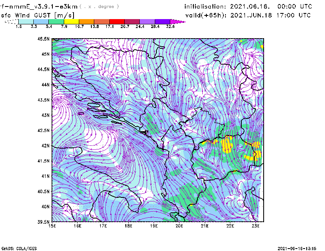The width and height of the screenshot is (325, 251).
Task: Click the 22E longitude label
Action: pyautogui.click(x=230, y=226)
